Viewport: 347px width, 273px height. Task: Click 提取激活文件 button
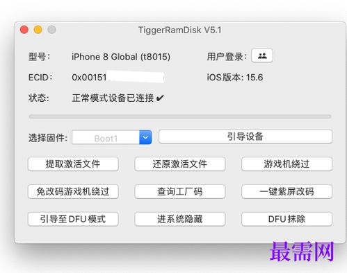73,164
